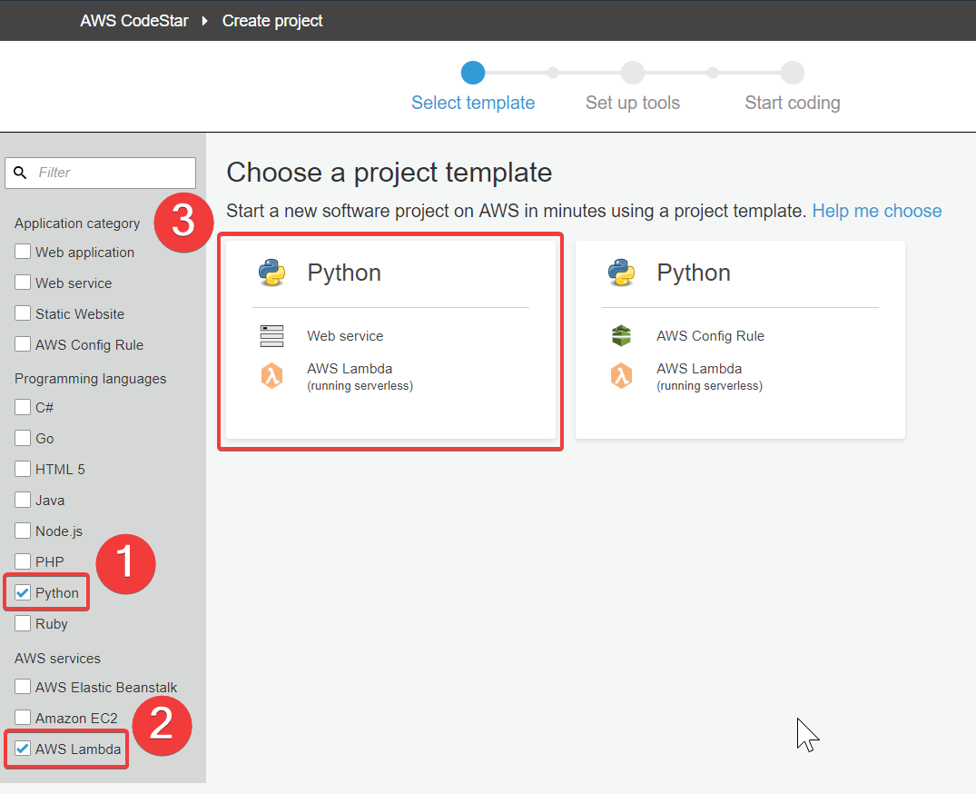Click the Set up tools step
The image size is (976, 794).
pyautogui.click(x=633, y=103)
